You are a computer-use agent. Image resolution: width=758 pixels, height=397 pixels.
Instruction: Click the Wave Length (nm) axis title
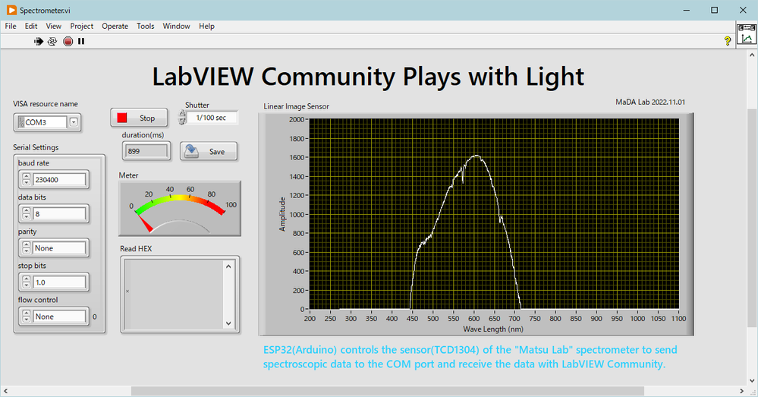[493, 329]
